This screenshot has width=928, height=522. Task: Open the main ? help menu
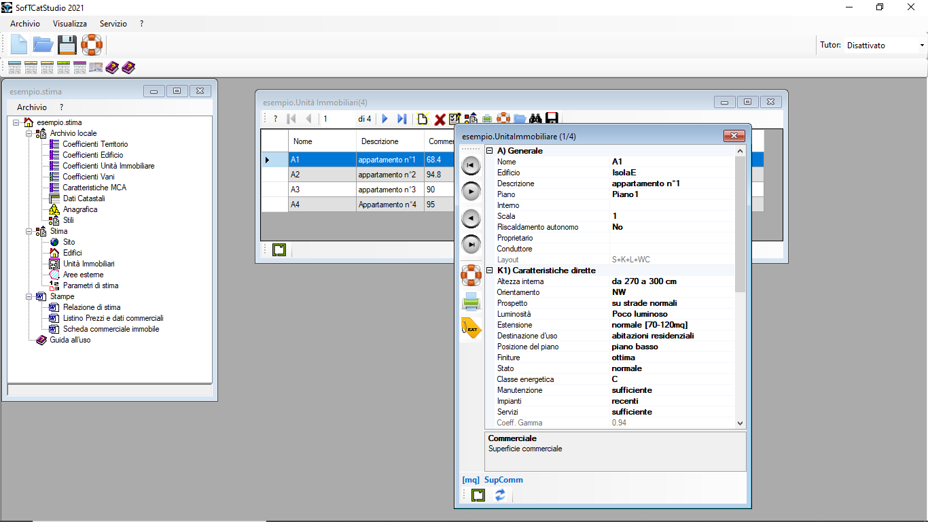pyautogui.click(x=142, y=24)
